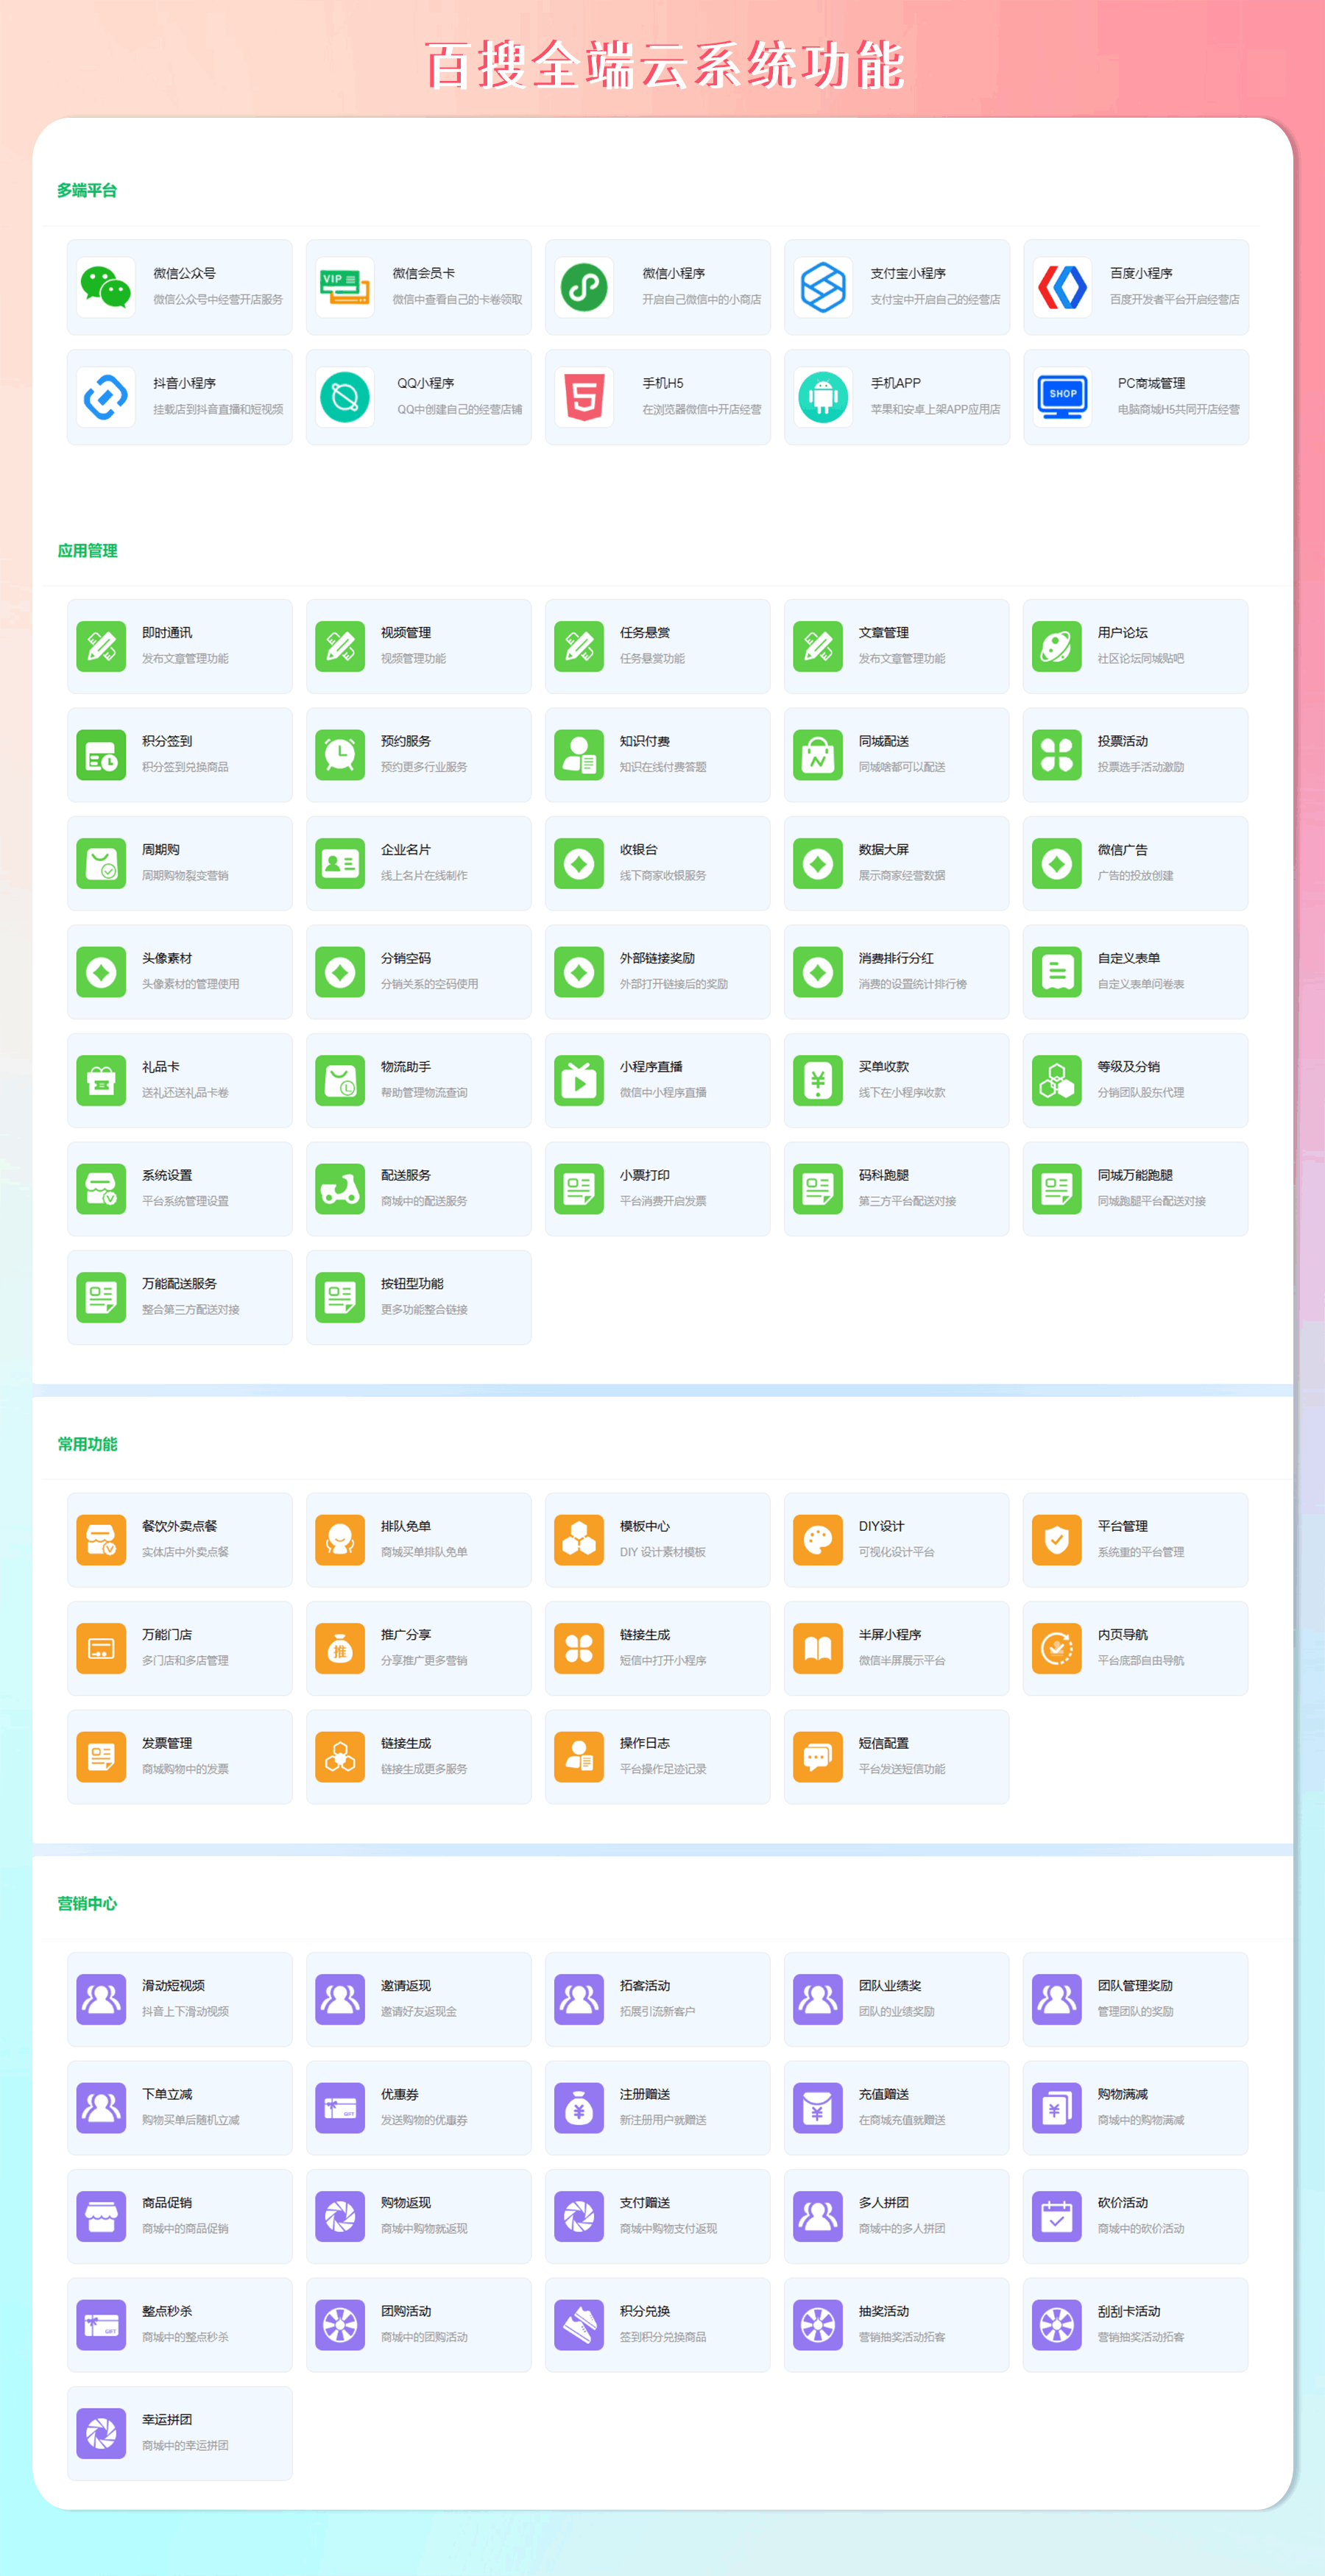Click the 营销中心 section heading
The width and height of the screenshot is (1325, 2576).
pyautogui.click(x=87, y=1904)
